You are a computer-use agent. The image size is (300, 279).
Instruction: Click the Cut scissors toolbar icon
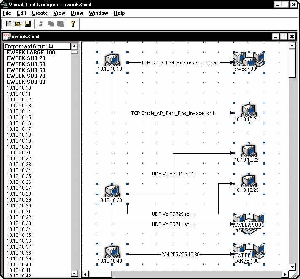tap(41, 24)
